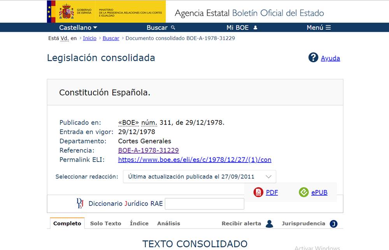This screenshot has height=250, width=389.
Task: Click the Recibir alerta user icon
Action: [x=269, y=224]
